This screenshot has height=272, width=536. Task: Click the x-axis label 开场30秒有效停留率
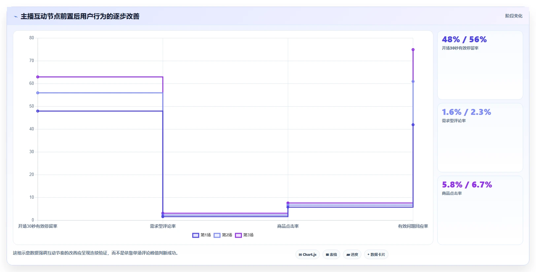point(38,226)
